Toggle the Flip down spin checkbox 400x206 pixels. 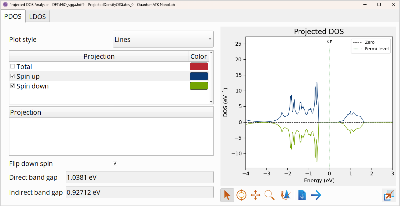pos(115,163)
